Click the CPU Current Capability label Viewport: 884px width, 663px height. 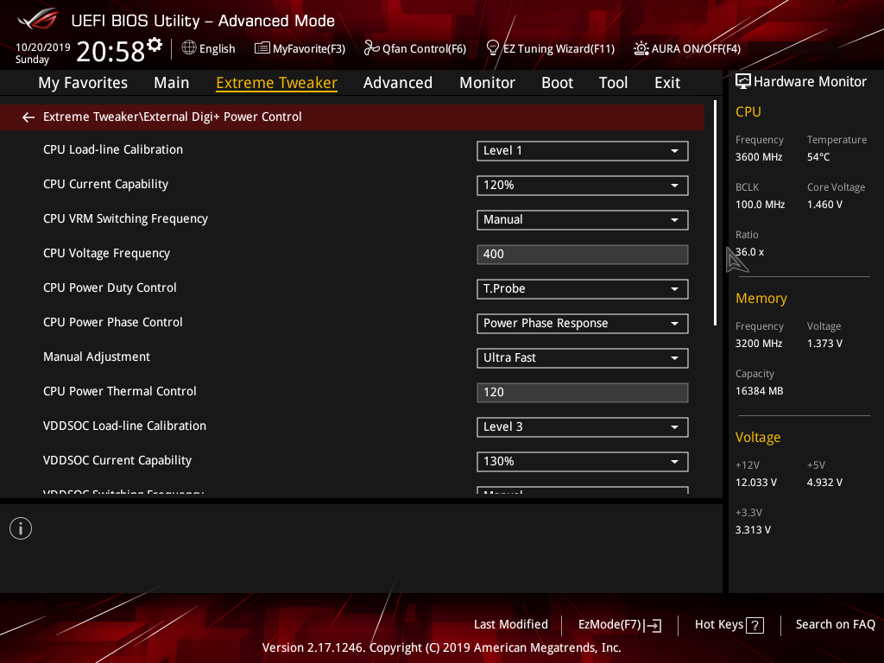point(105,185)
